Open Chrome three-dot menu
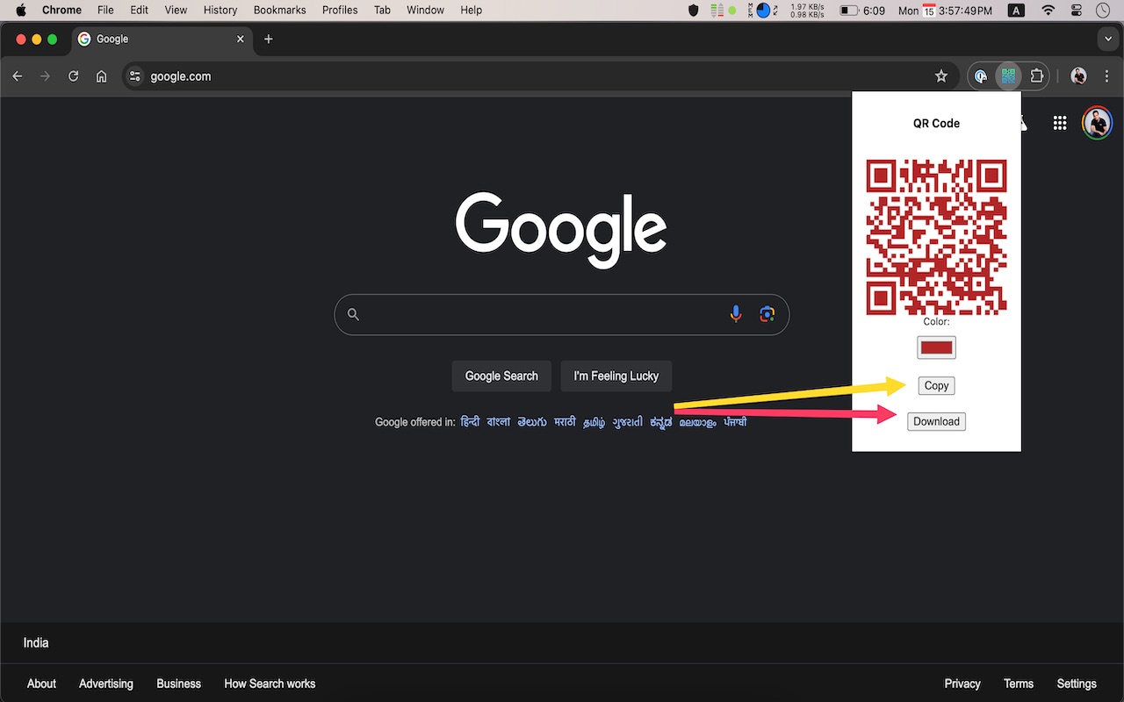This screenshot has width=1124, height=702. pyautogui.click(x=1106, y=76)
